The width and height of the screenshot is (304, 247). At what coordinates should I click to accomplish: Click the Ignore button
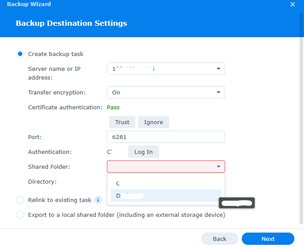(x=153, y=122)
